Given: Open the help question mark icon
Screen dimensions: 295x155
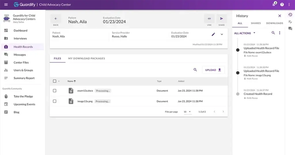Looking at the screenshot, I should coord(282,5).
